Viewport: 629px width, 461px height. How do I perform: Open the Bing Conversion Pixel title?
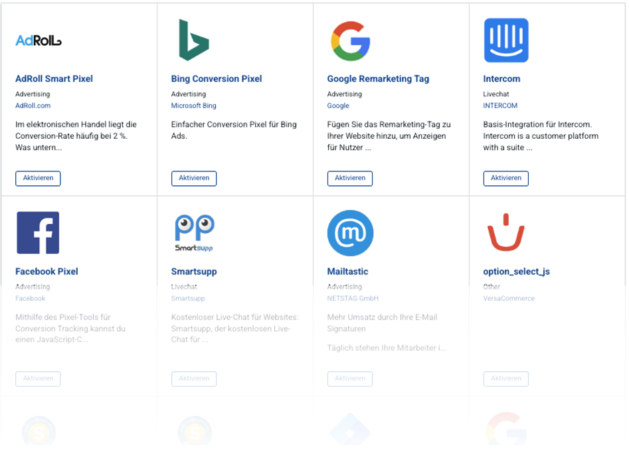[217, 78]
